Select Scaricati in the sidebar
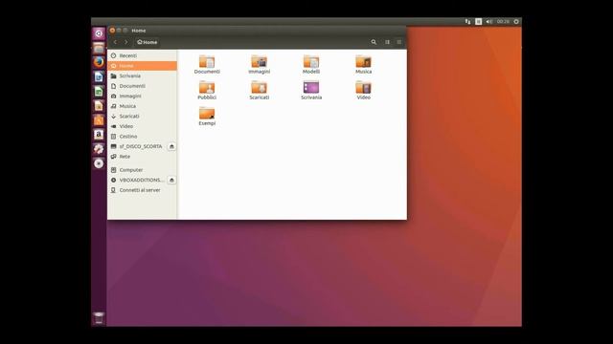Screen dimensions: 613x344 143,117
